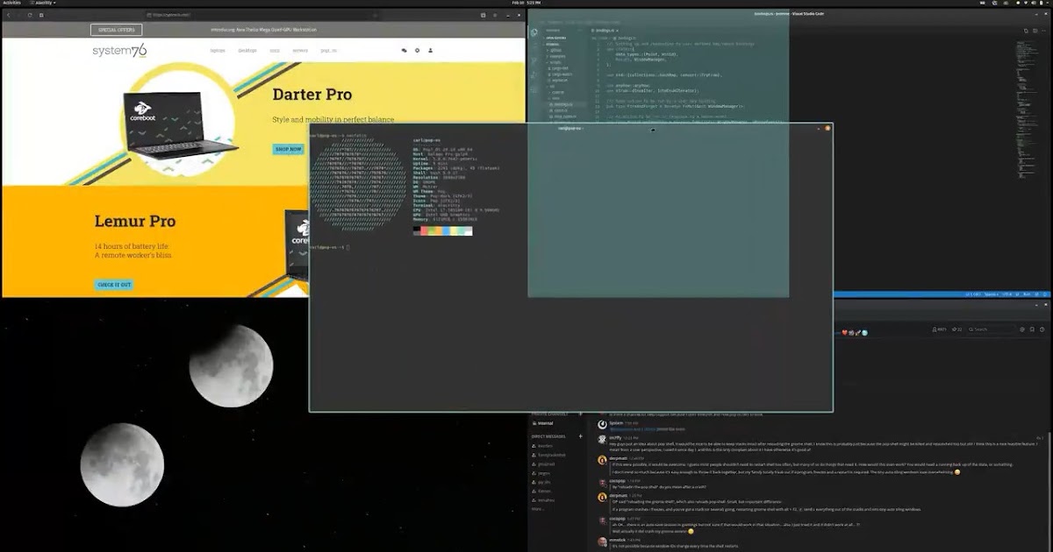Click the SPECIAL OFFERS button
The height and width of the screenshot is (552, 1053).
(x=116, y=30)
